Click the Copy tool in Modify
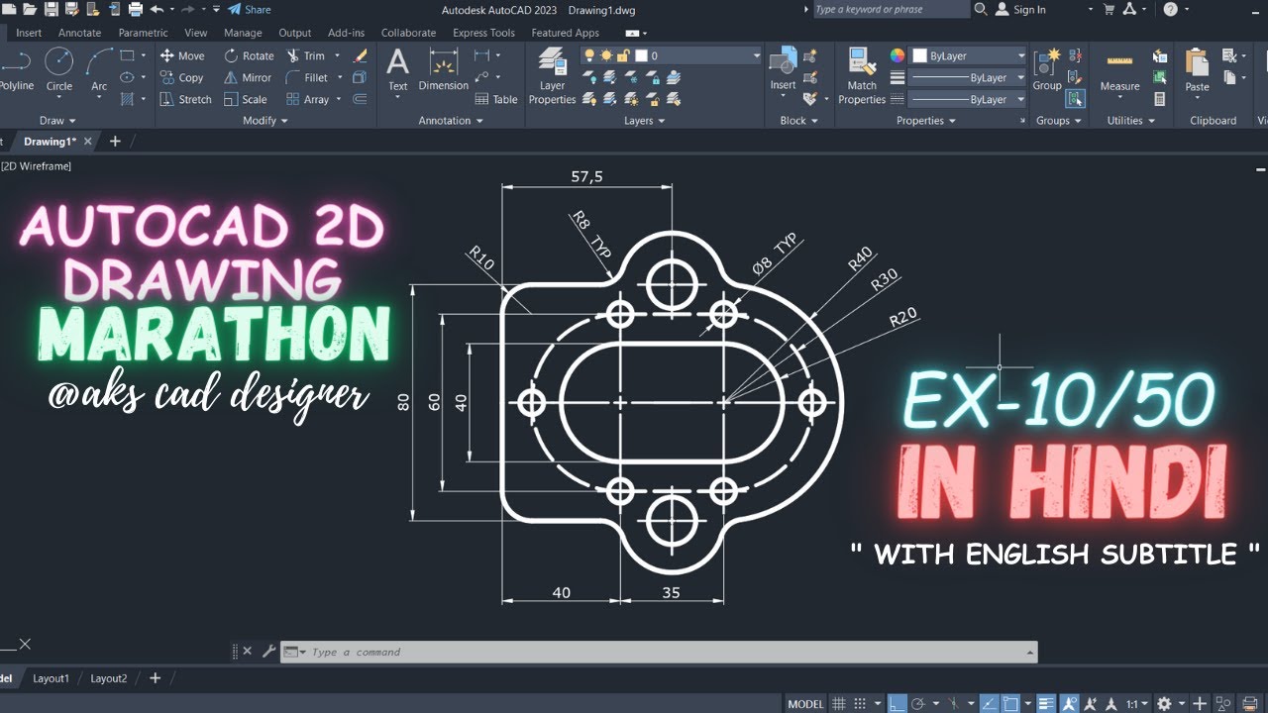This screenshot has height=713, width=1268. tap(181, 77)
